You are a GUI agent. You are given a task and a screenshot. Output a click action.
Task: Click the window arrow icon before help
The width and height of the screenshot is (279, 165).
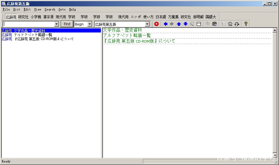click(237, 24)
